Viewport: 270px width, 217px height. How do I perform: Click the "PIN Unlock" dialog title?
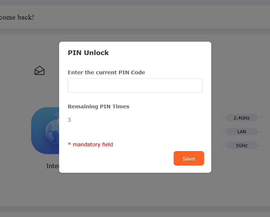[88, 53]
